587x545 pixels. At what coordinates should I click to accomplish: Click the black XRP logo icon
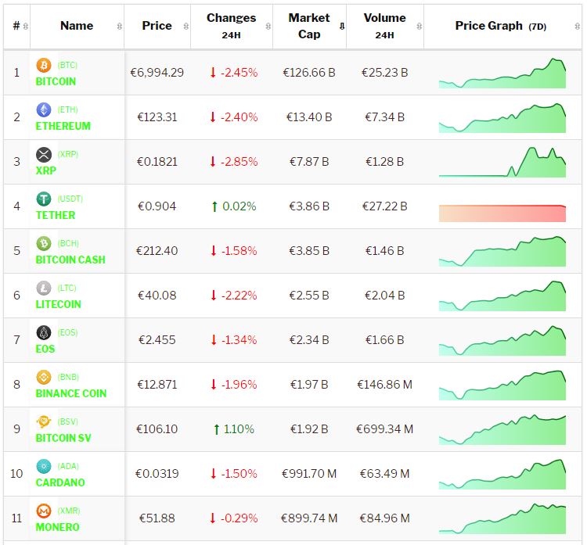click(44, 155)
